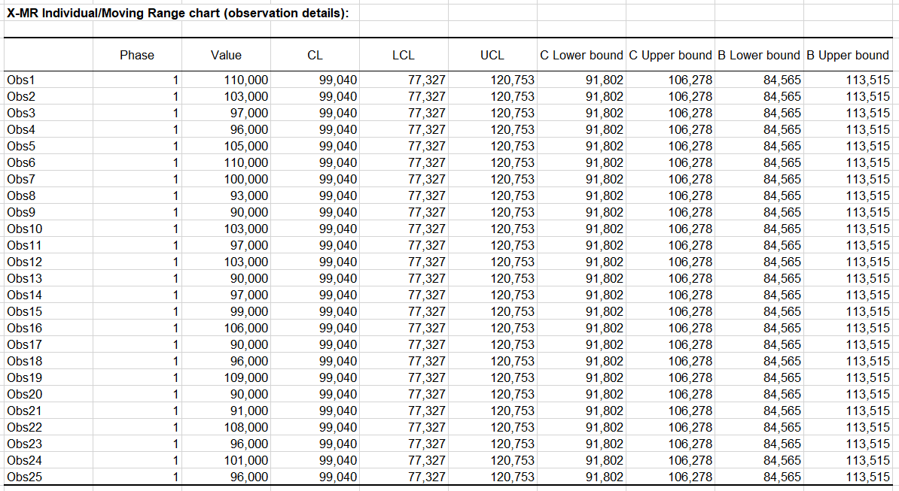The height and width of the screenshot is (491, 899).
Task: Select the Phase column header
Action: (137, 55)
